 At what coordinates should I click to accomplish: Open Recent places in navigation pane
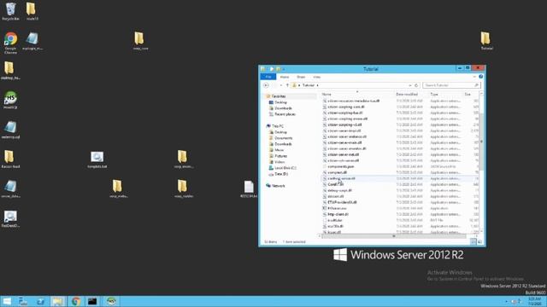click(282, 114)
